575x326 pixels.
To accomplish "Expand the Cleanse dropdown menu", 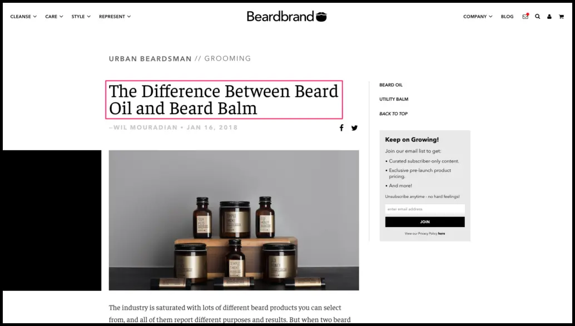I will pos(23,17).
